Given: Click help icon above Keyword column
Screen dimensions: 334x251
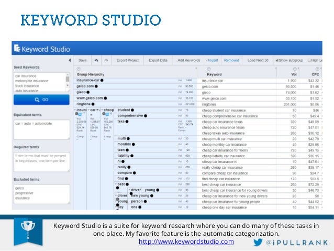Looking at the screenshot, I should 209,69.
